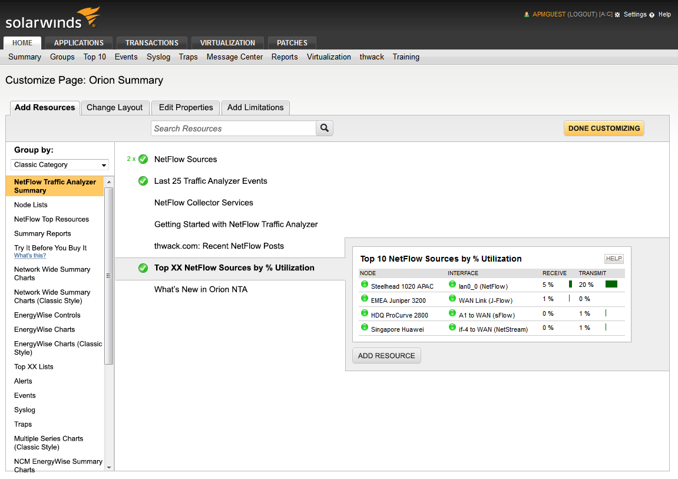Select NetFlow Collector Services resource

click(x=204, y=203)
